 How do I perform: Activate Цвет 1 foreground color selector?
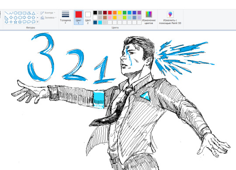click(79, 17)
